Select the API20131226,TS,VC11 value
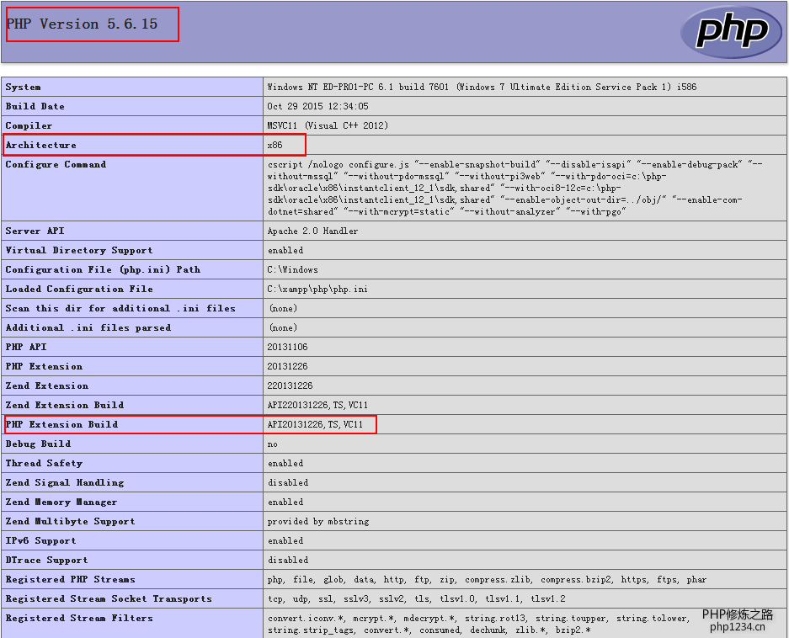The width and height of the screenshot is (789, 638). (x=315, y=424)
